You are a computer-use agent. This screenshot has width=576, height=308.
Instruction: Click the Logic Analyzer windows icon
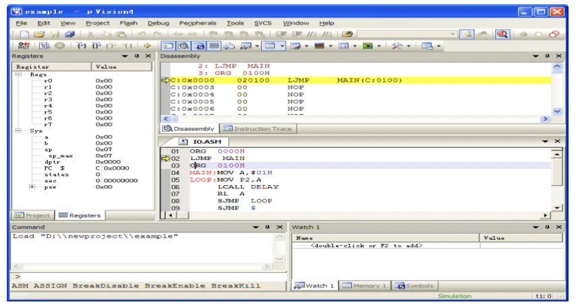[x=319, y=46]
